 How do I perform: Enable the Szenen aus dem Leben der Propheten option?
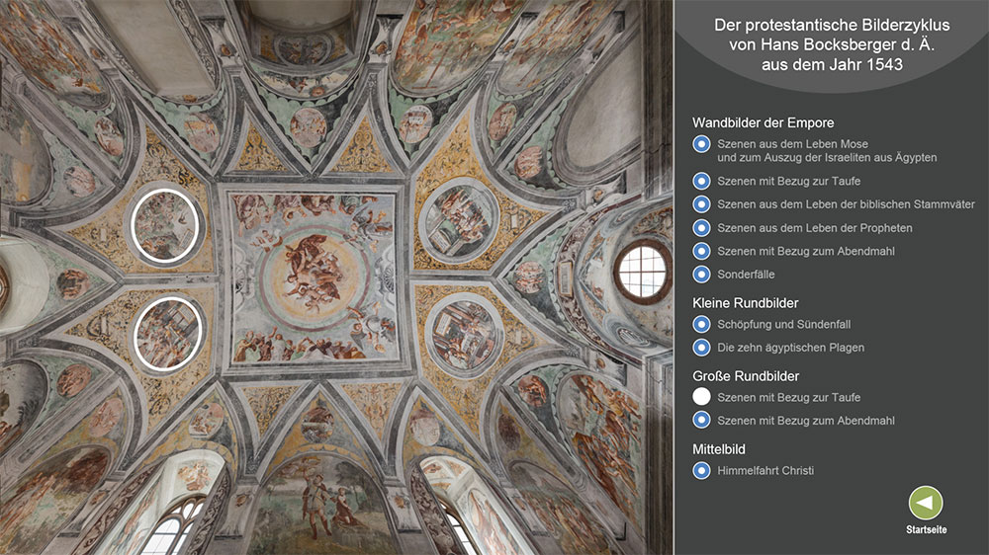(x=701, y=228)
